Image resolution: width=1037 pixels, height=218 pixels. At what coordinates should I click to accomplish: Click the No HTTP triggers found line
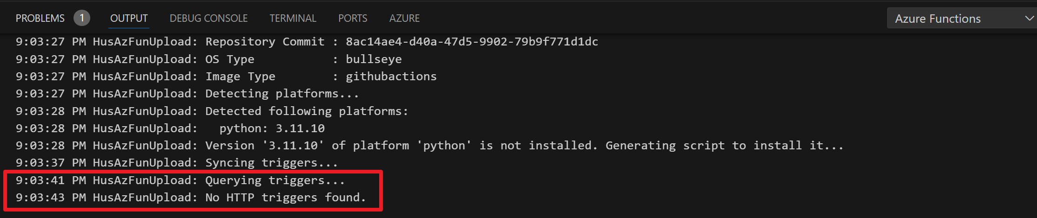click(191, 198)
